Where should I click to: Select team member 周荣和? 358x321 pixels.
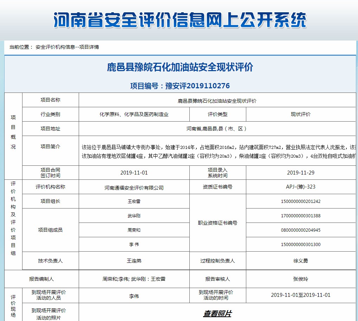coord(134,230)
